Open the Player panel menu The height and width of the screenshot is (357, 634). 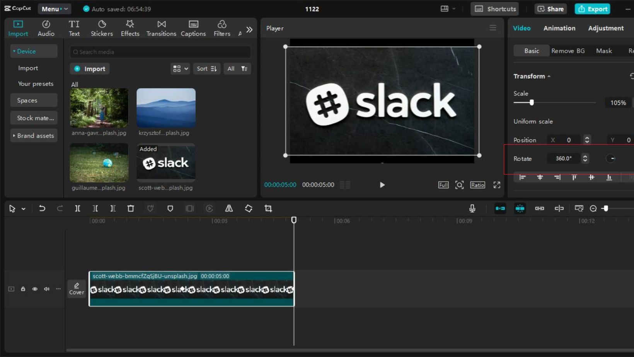[x=493, y=28]
